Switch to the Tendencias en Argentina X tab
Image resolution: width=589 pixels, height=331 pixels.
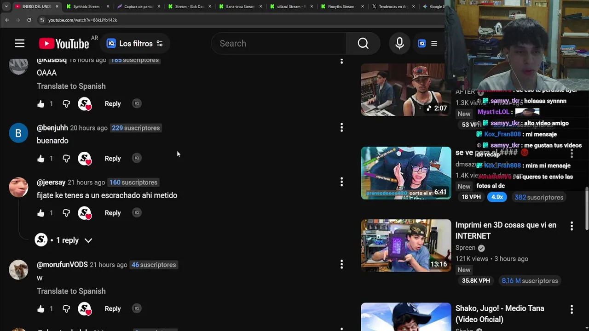(x=393, y=6)
